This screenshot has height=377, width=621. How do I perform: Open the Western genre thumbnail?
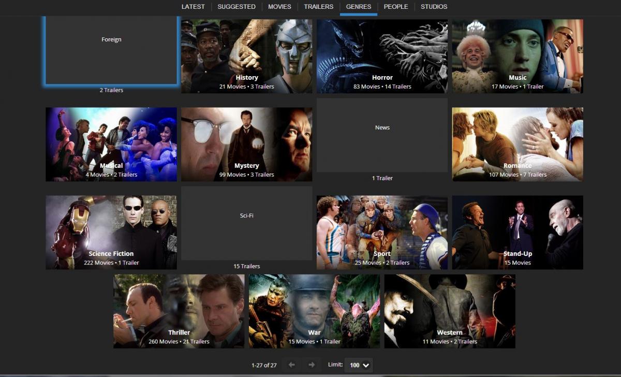click(x=450, y=311)
